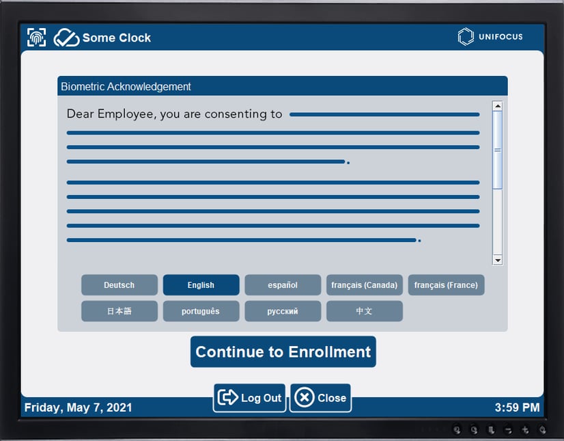The height and width of the screenshot is (441, 564).
Task: Select the Deutsch language option
Action: point(119,285)
